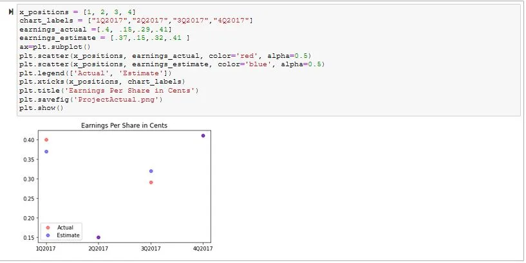Click the 0.40 y-axis tick label
This screenshot has height=263, width=526.
pos(28,140)
